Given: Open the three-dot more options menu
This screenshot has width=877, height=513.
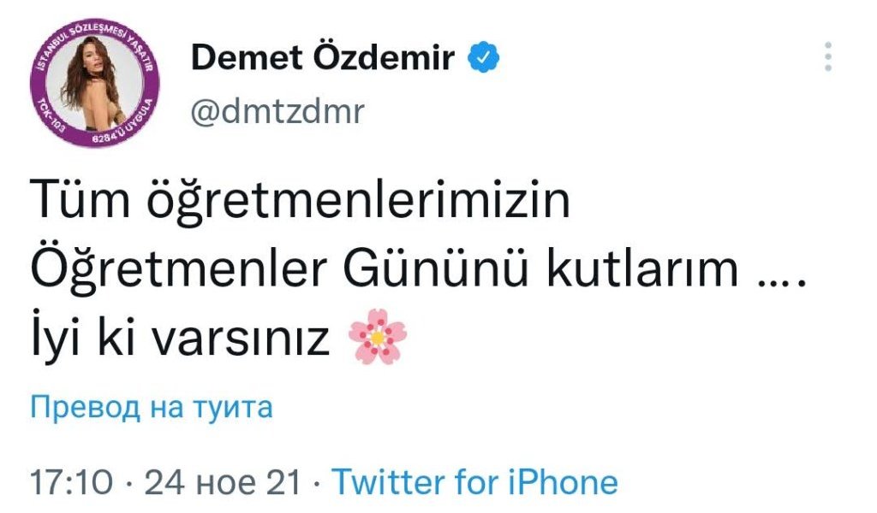Looking at the screenshot, I should pyautogui.click(x=827, y=57).
